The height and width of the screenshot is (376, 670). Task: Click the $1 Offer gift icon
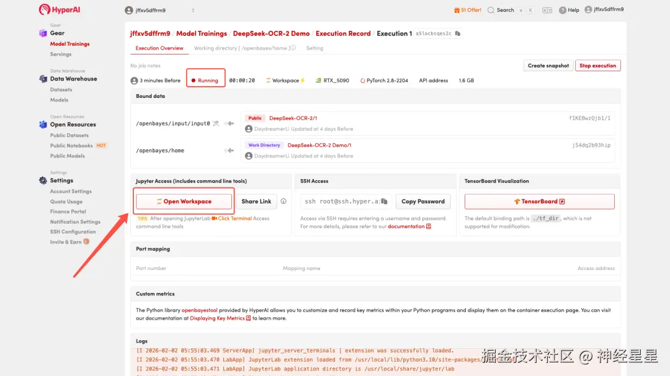[x=457, y=10]
